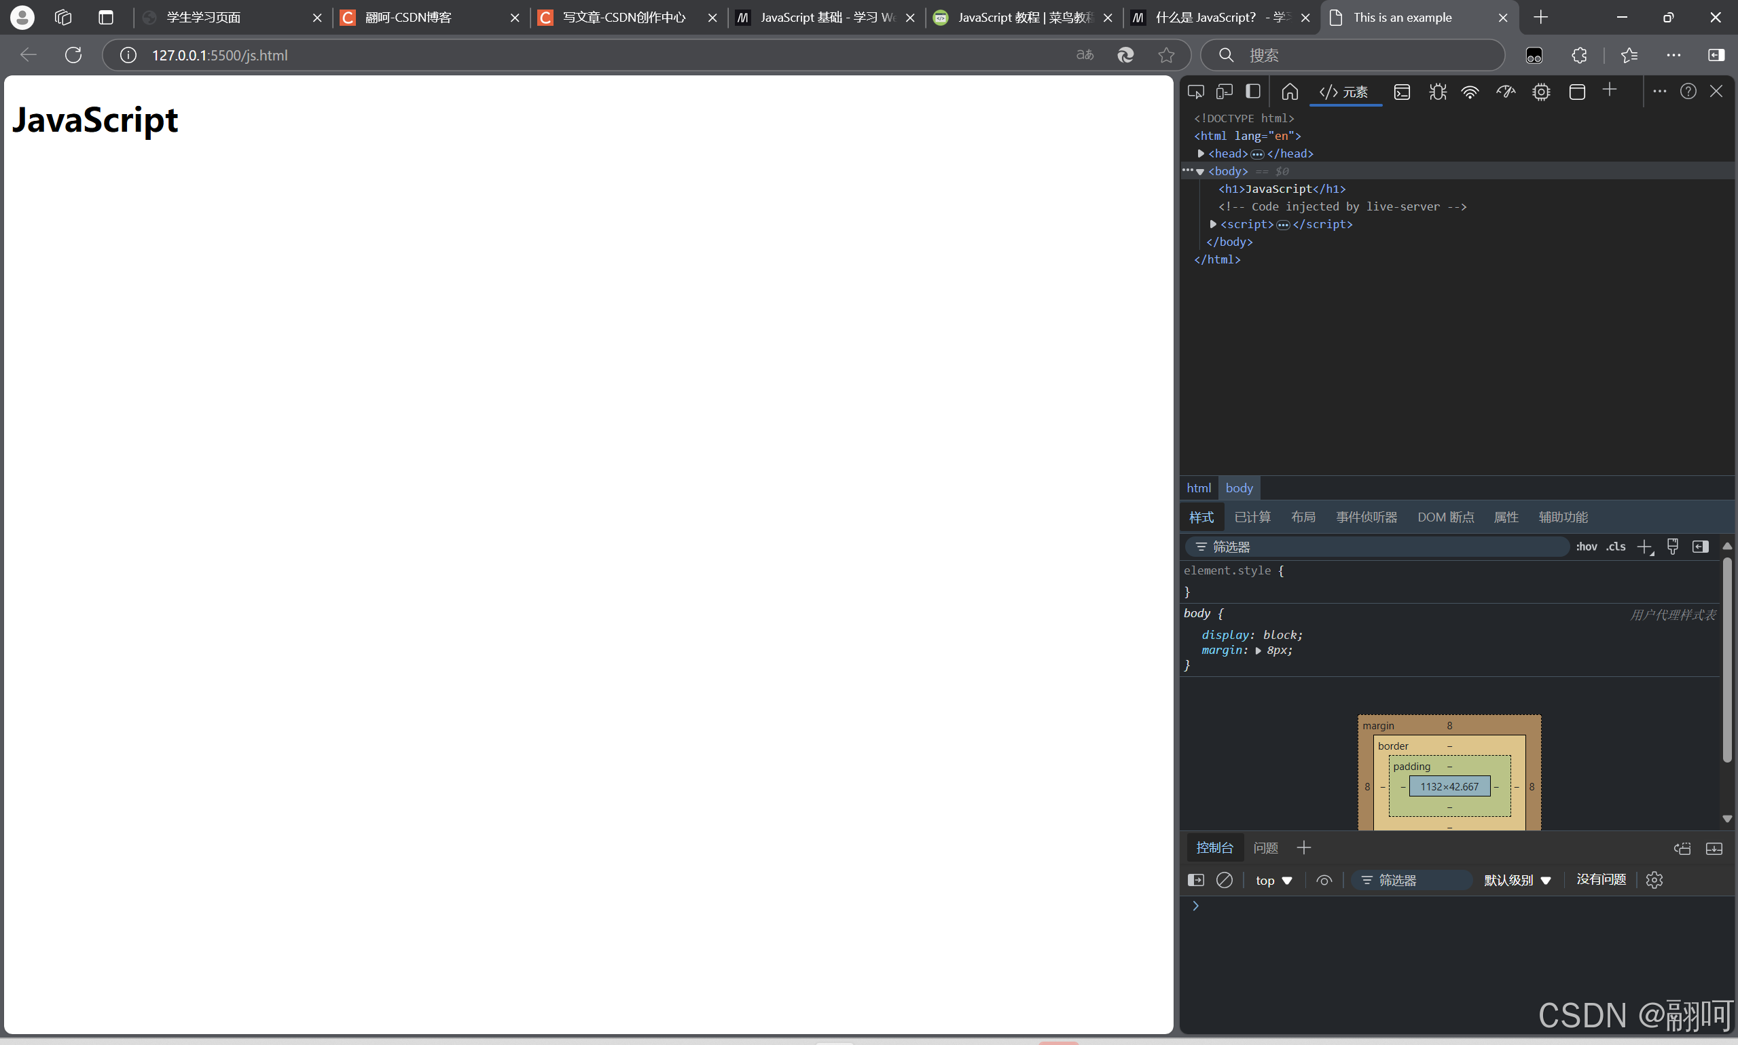Viewport: 1738px width, 1045px height.
Task: Click the inspect element picker icon
Action: (x=1195, y=92)
